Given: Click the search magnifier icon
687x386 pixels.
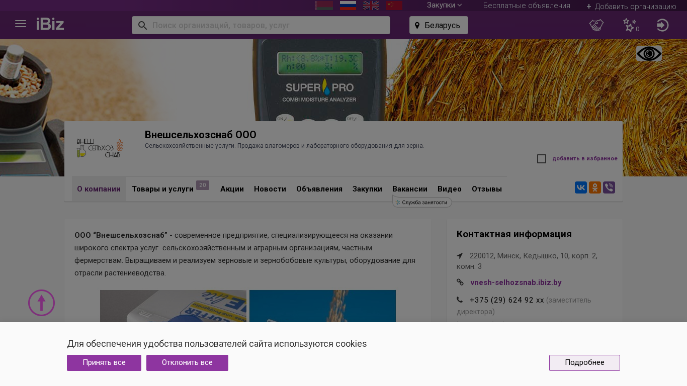Looking at the screenshot, I should (142, 25).
